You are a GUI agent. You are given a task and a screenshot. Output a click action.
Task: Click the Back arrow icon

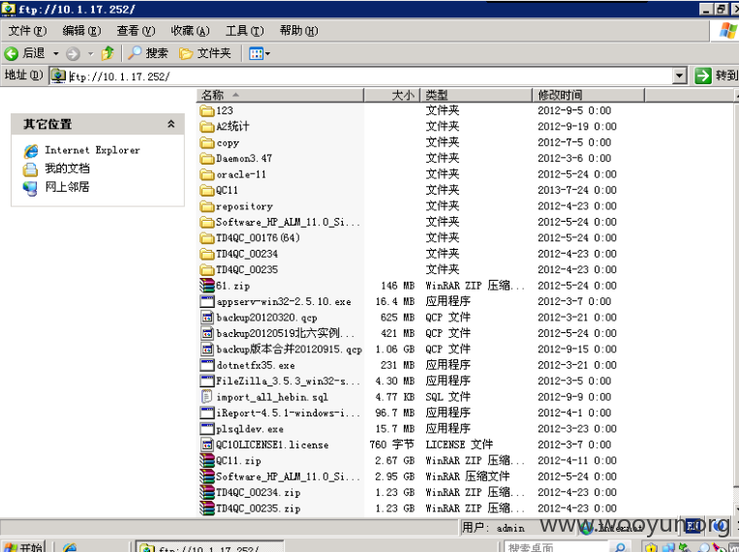tap(12, 53)
